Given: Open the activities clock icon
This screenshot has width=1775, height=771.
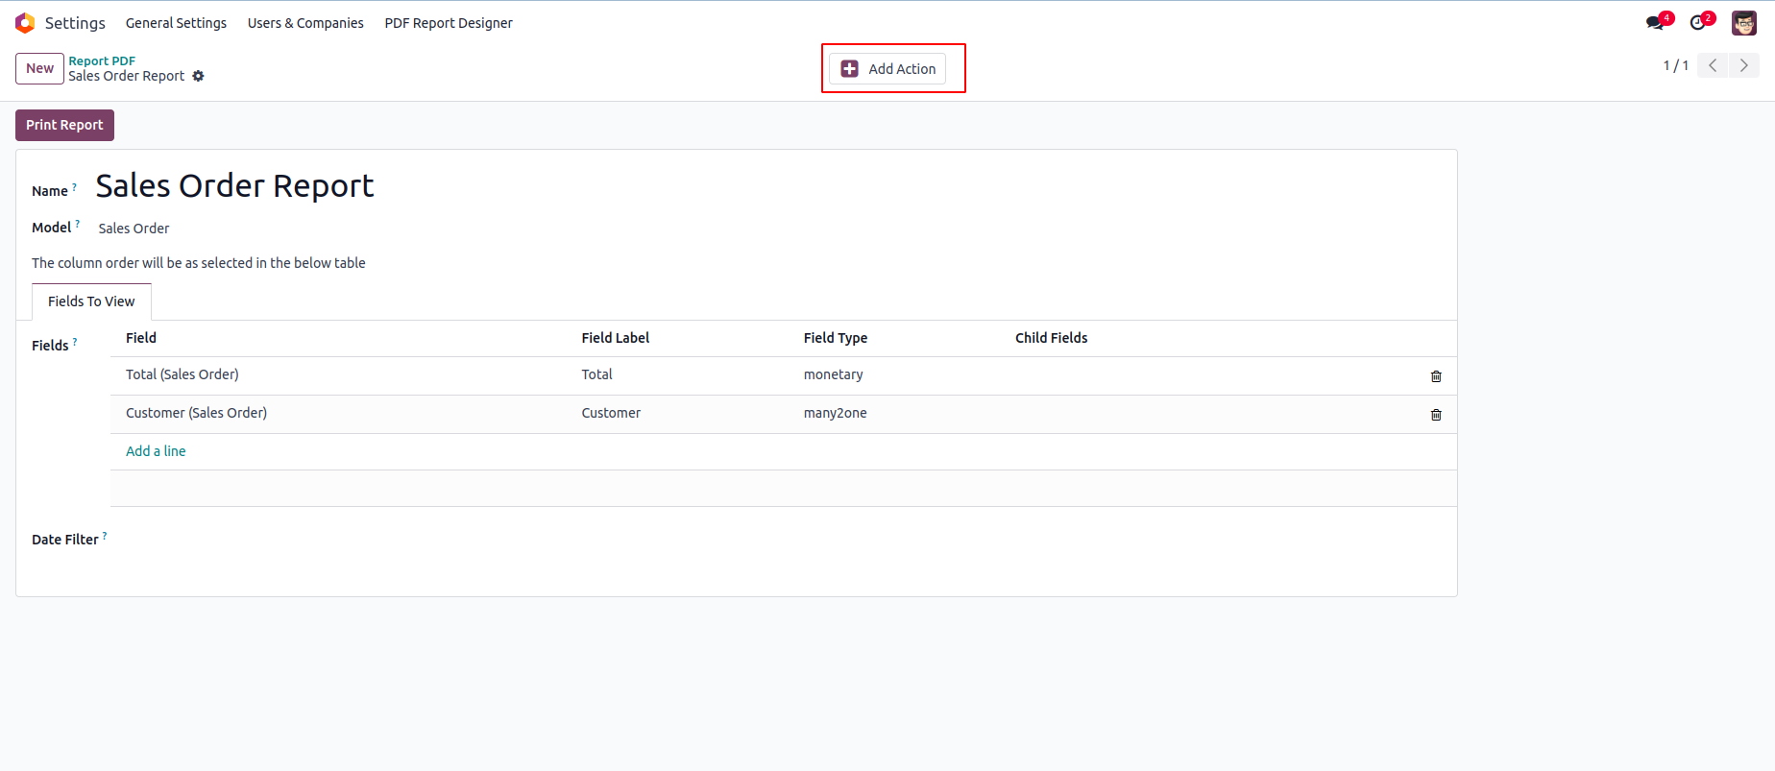Looking at the screenshot, I should pyautogui.click(x=1699, y=22).
